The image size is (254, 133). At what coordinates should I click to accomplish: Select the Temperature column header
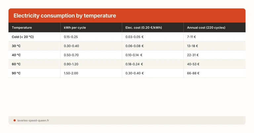[x=22, y=28]
